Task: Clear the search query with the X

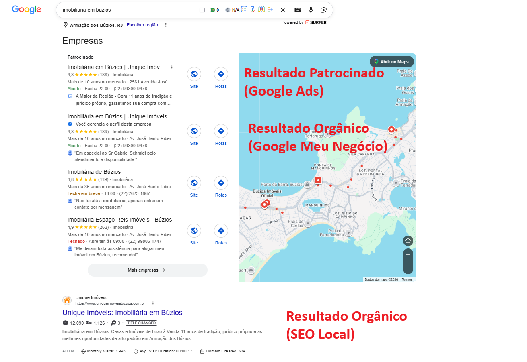Action: 283,10
